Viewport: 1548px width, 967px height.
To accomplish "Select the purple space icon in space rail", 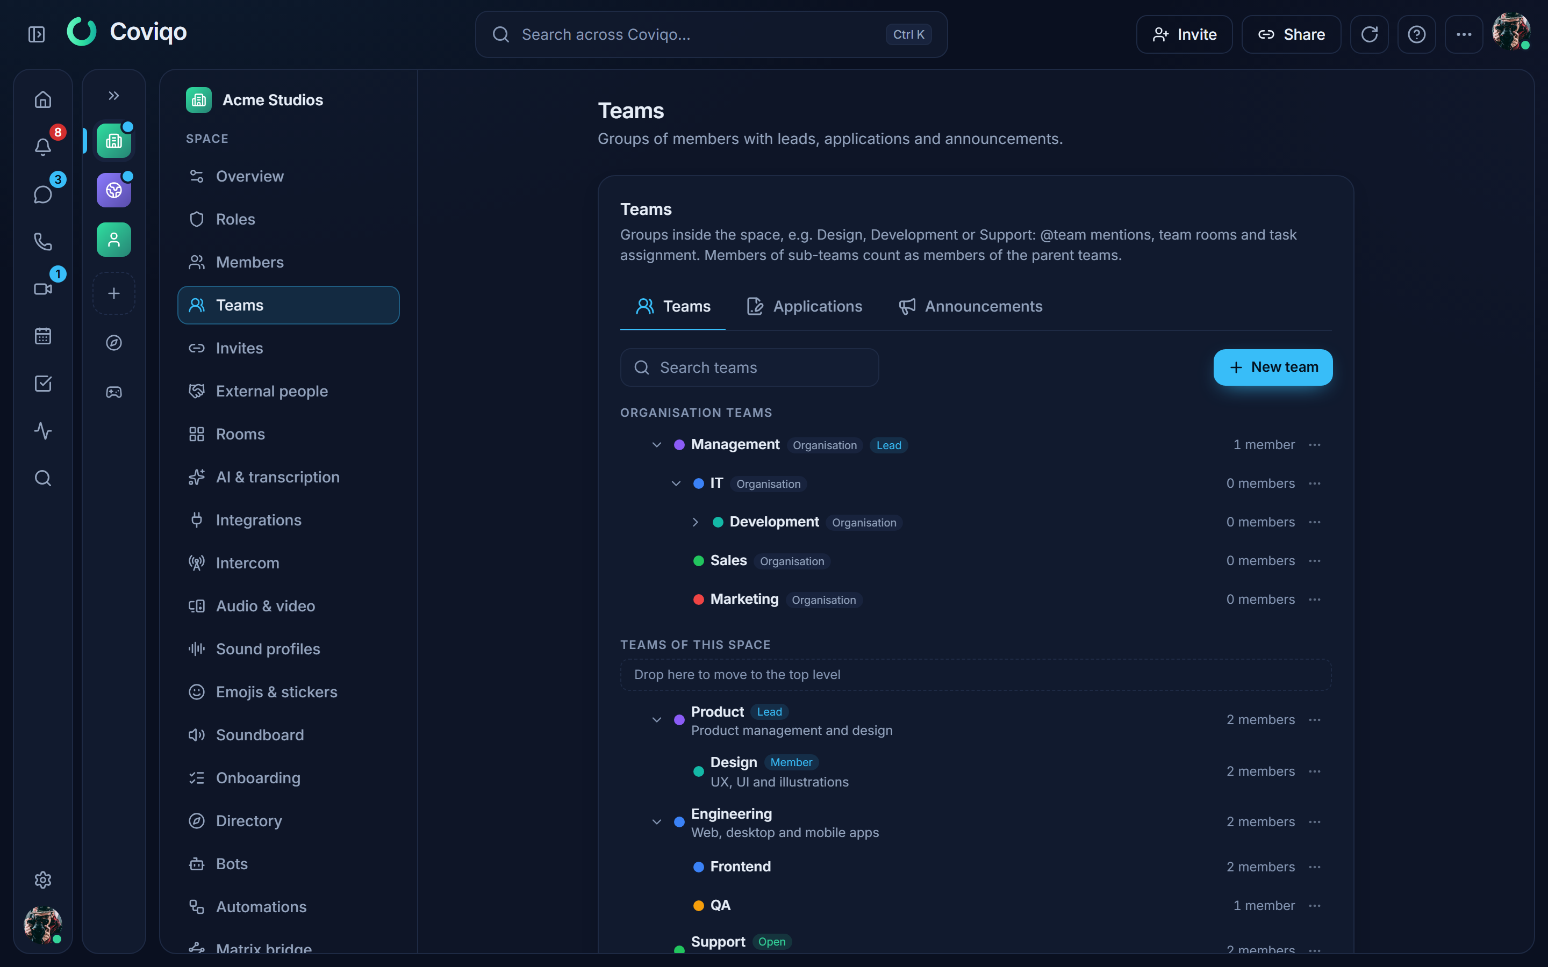I will click(114, 190).
